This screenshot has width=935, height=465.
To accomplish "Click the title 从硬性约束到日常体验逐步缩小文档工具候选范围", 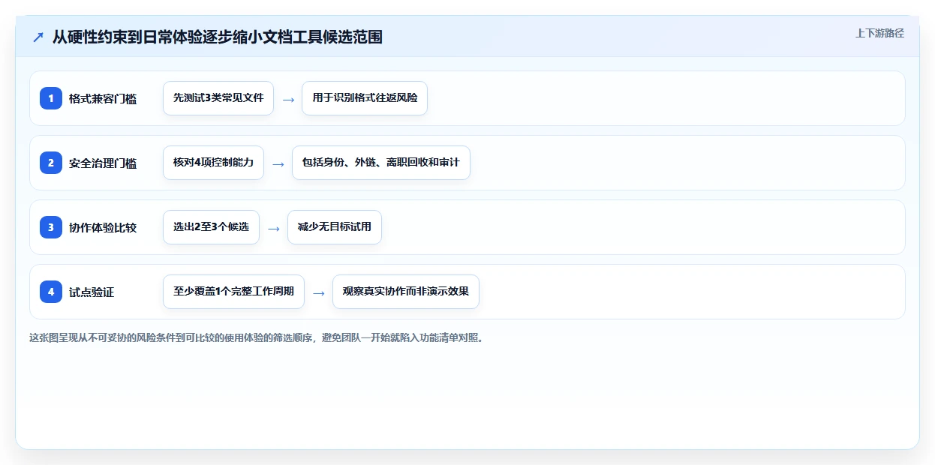I will pos(217,37).
